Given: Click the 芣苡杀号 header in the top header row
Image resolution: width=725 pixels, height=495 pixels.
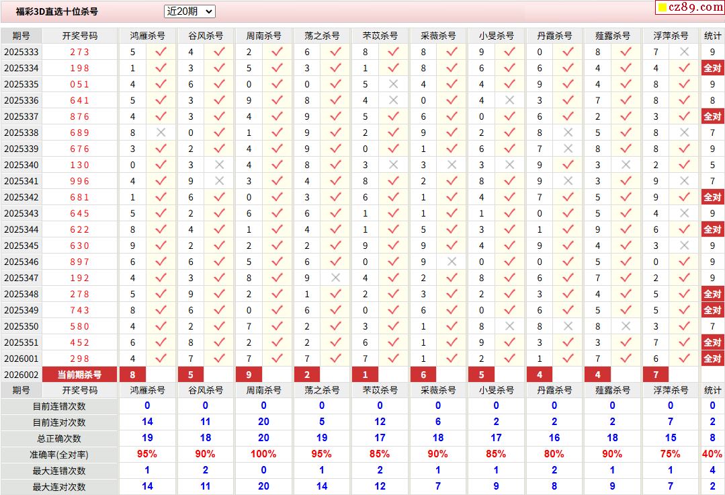Looking at the screenshot, I should pos(380,36).
